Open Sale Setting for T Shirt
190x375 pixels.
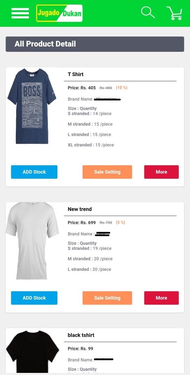click(x=107, y=172)
